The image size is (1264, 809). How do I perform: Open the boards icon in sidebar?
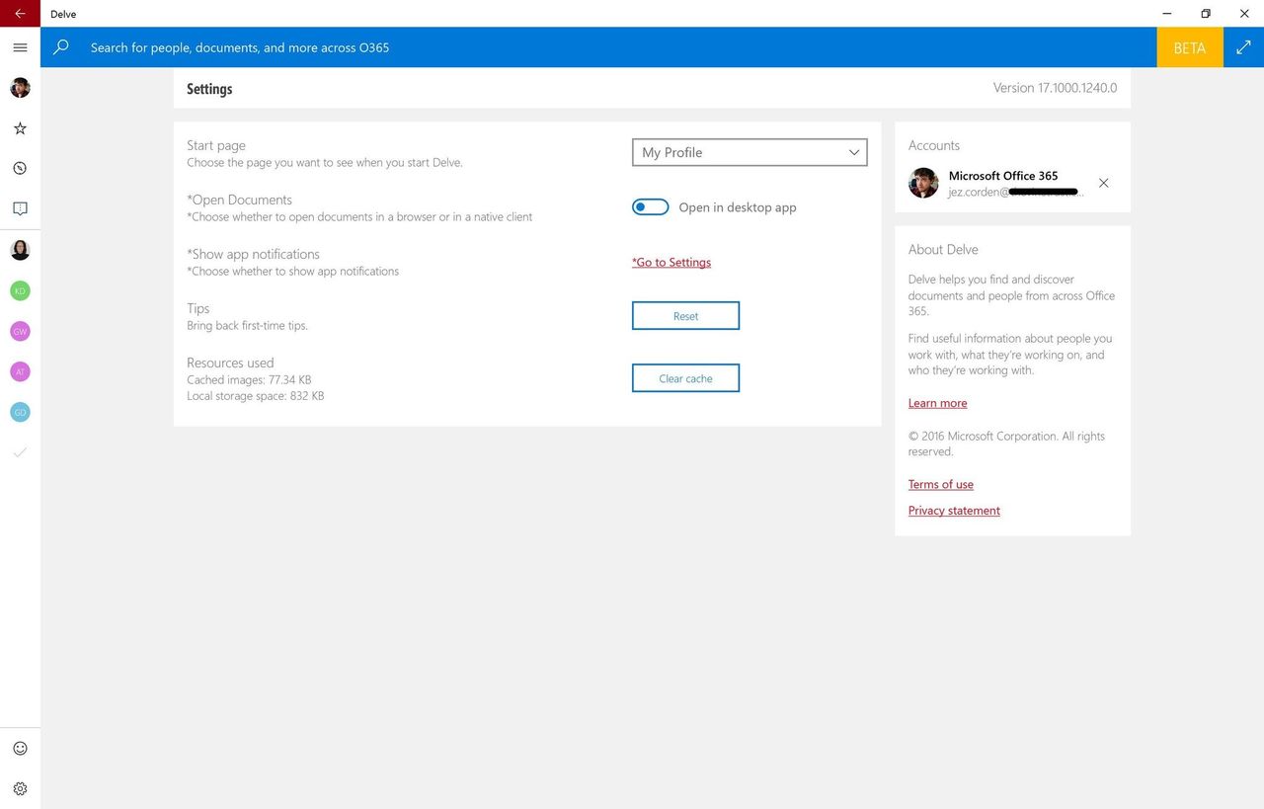pos(20,208)
